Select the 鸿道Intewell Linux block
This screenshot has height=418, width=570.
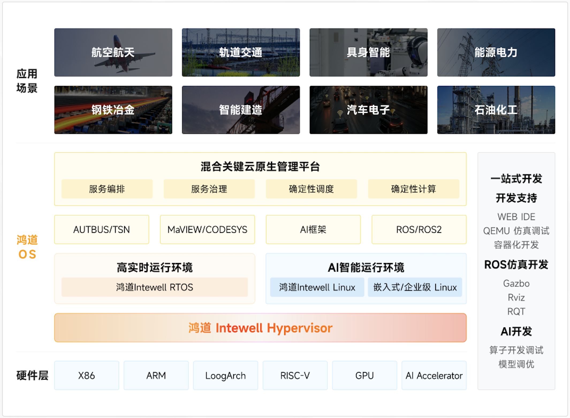coord(317,287)
